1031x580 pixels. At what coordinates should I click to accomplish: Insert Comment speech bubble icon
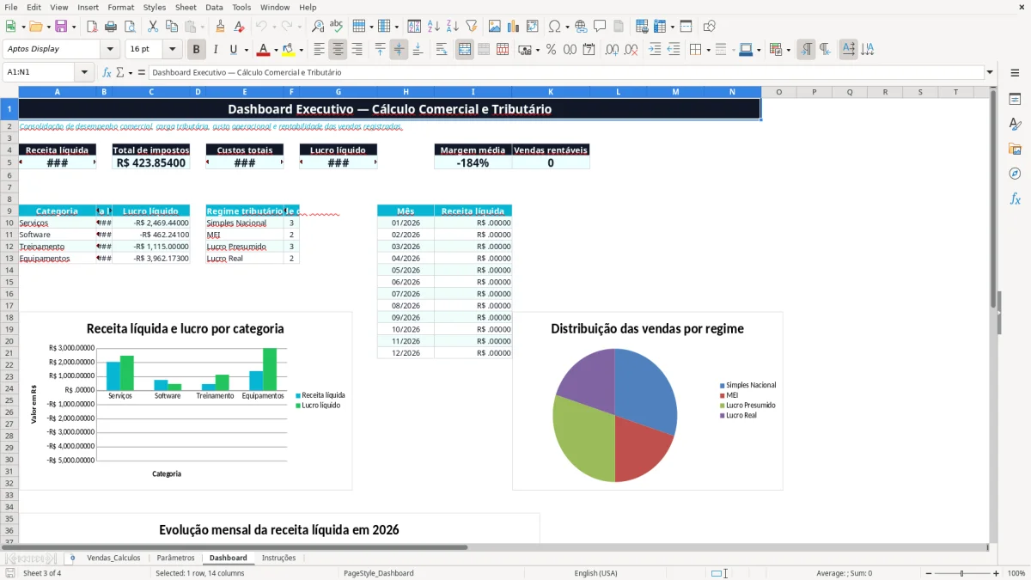pos(600,27)
